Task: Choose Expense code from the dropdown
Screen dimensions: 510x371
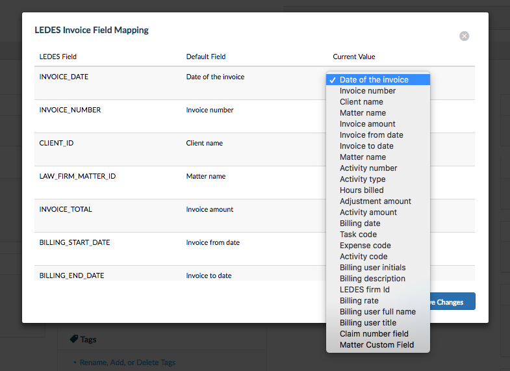Action: pyautogui.click(x=365, y=246)
